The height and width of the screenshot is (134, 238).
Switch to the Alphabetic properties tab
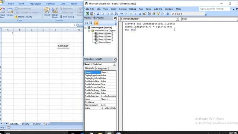tap(90, 68)
